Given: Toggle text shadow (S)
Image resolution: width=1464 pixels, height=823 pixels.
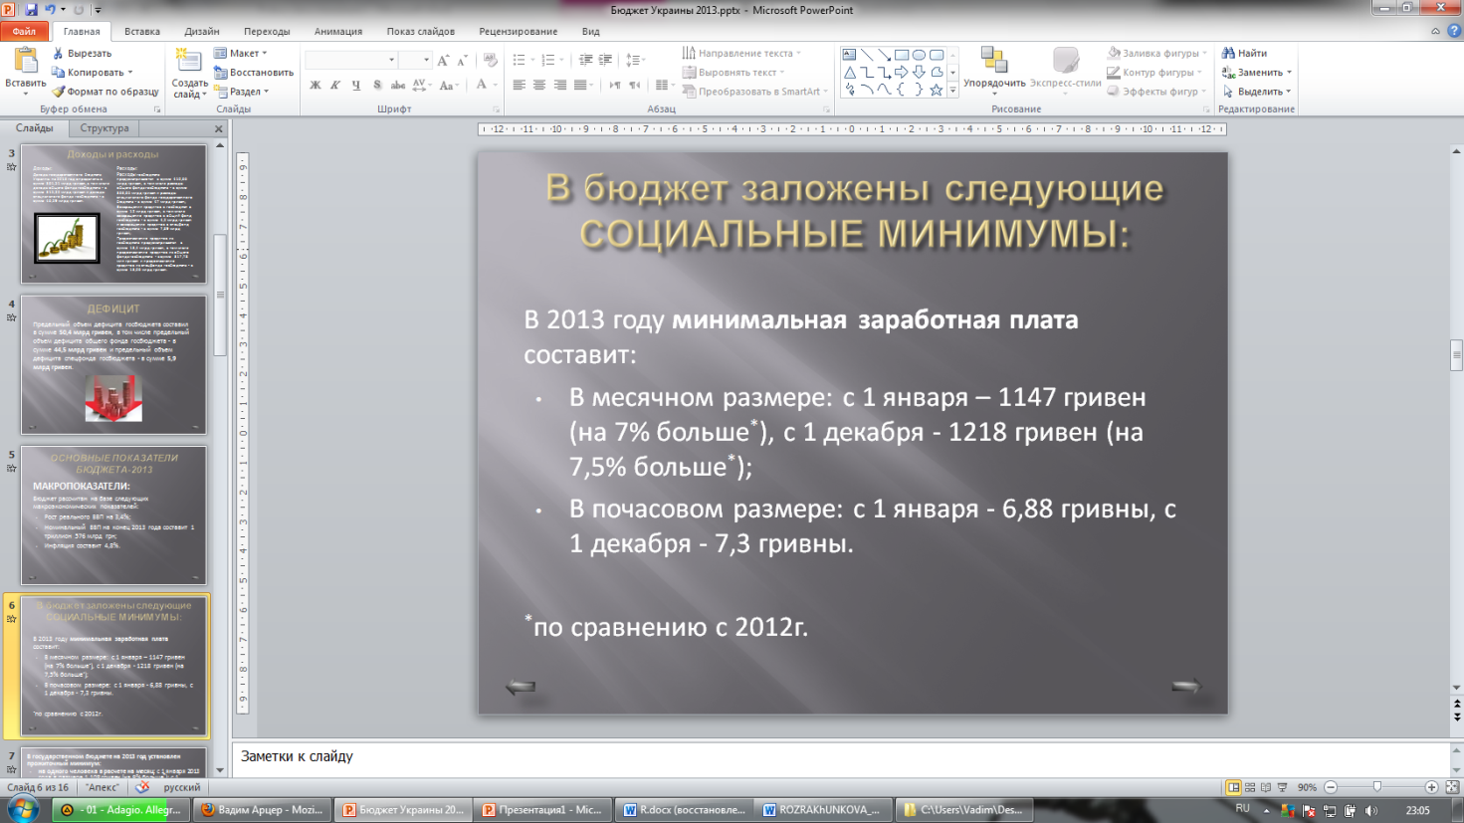Looking at the screenshot, I should click(x=377, y=86).
